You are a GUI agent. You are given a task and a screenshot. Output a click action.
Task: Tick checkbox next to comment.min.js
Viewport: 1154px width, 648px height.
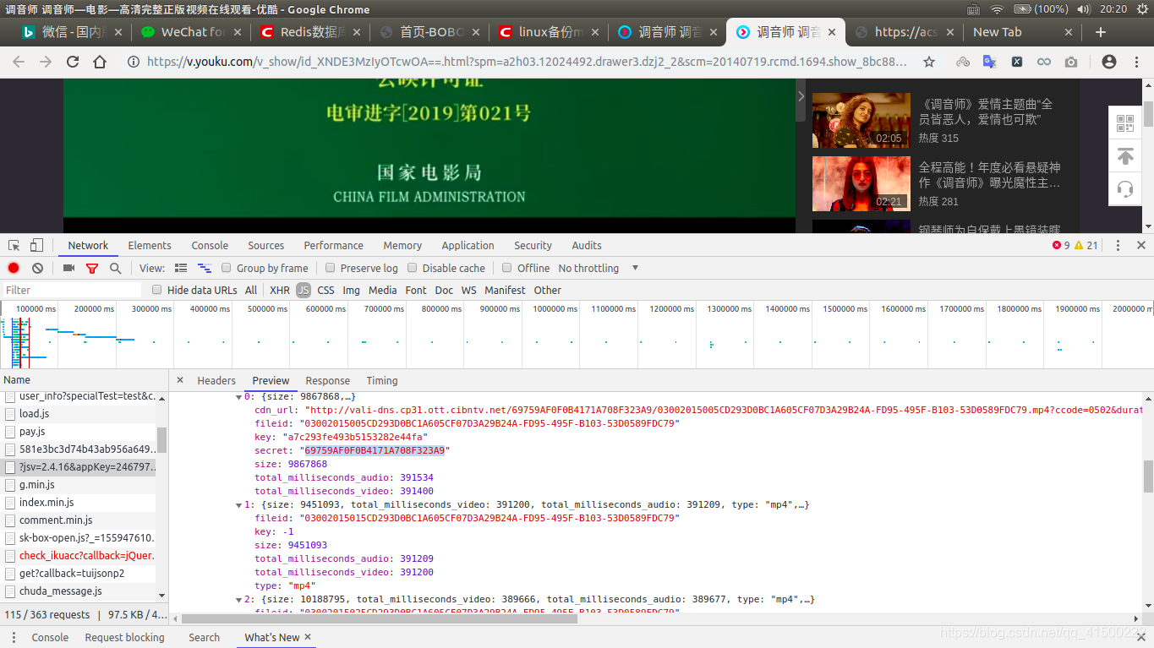click(11, 520)
